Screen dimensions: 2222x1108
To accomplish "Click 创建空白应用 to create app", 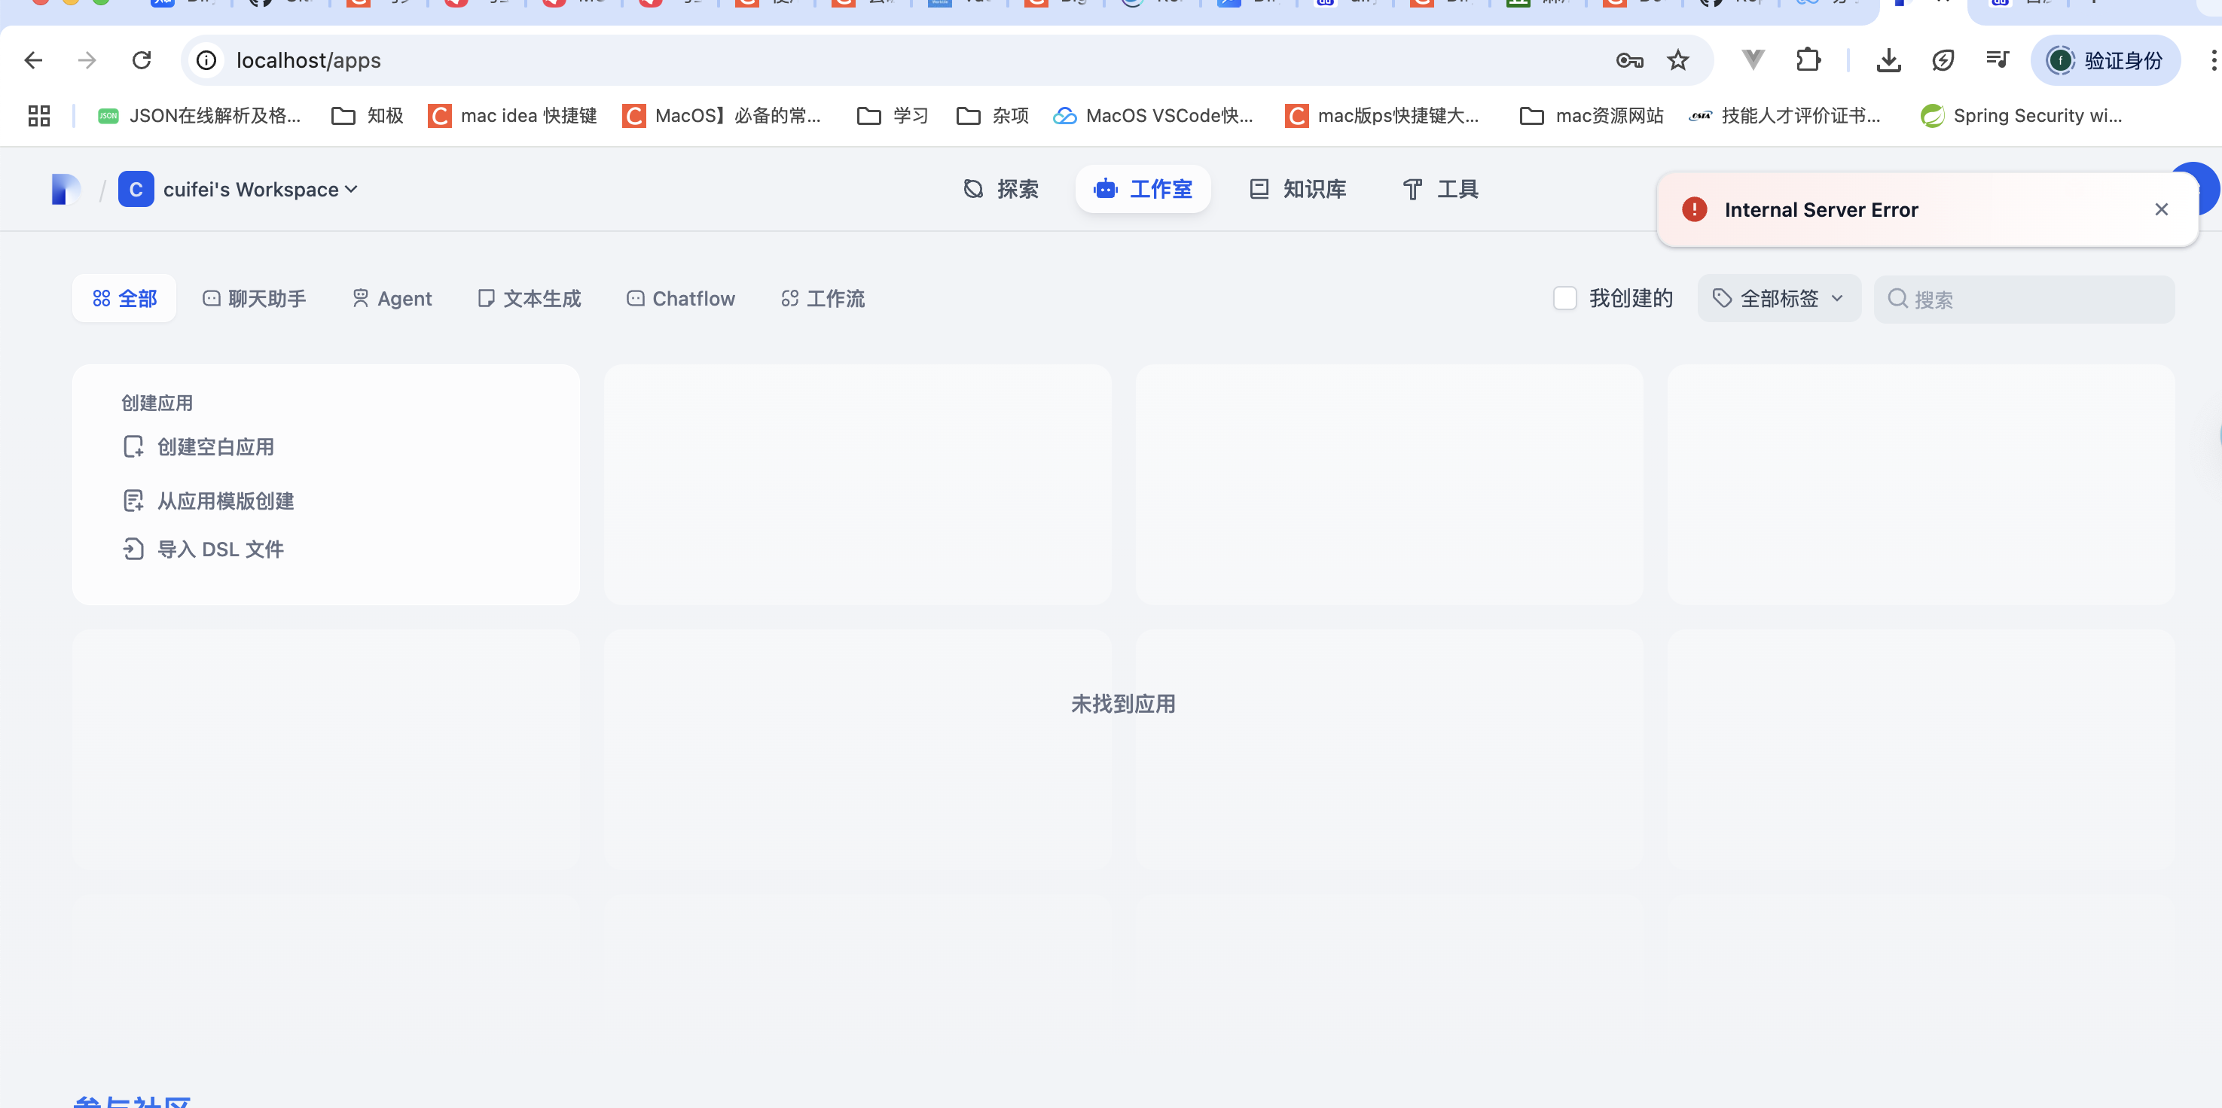I will pos(215,446).
